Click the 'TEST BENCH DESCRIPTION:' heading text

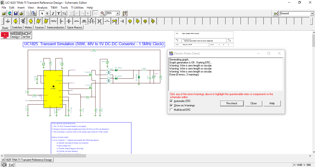click(64, 124)
